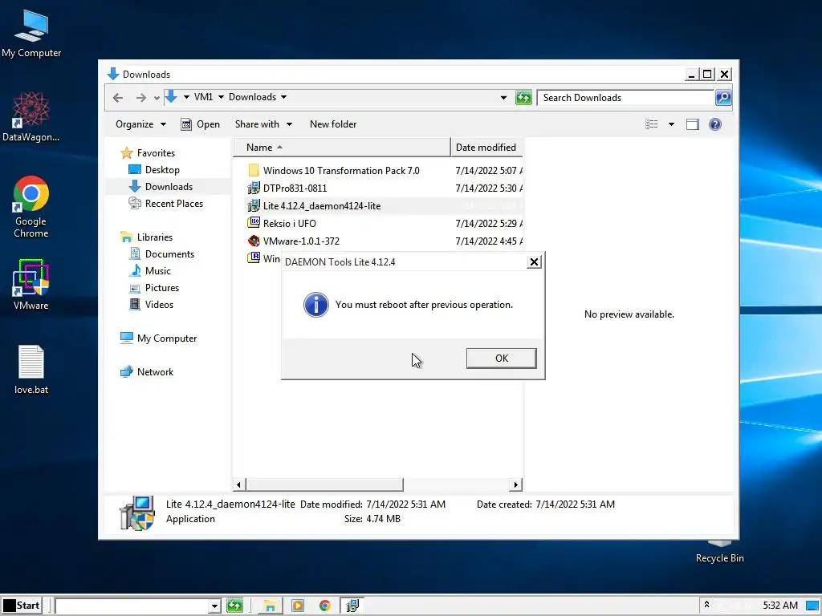
Task: Show hidden tray icons
Action: [x=706, y=605]
